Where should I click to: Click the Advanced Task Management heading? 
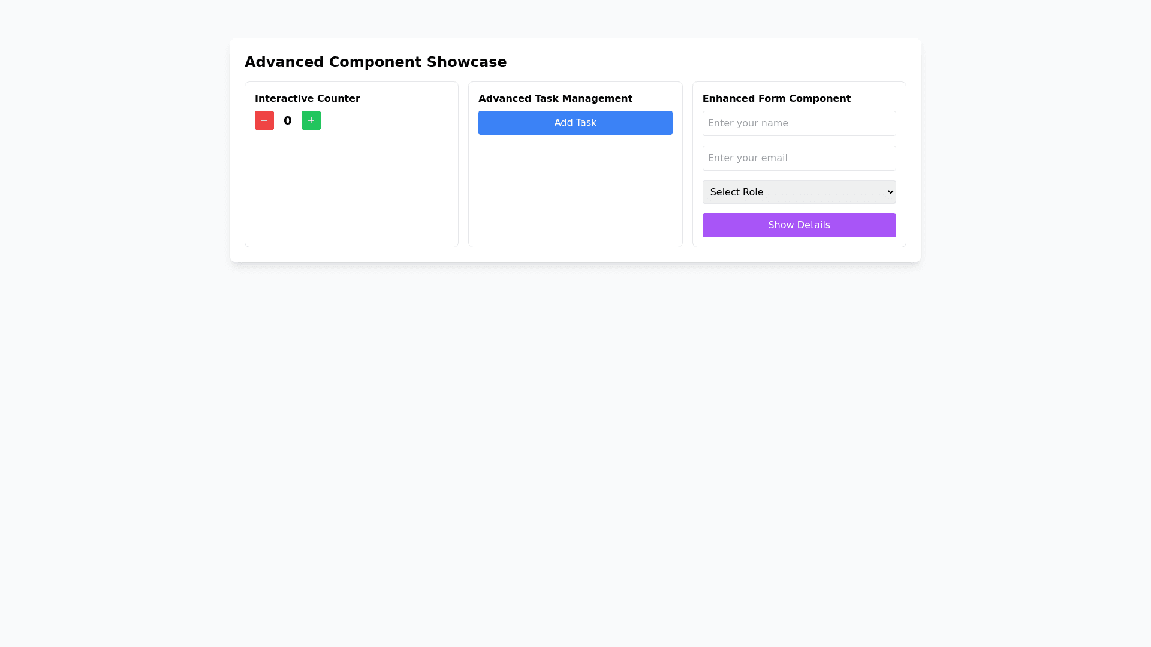coord(555,99)
